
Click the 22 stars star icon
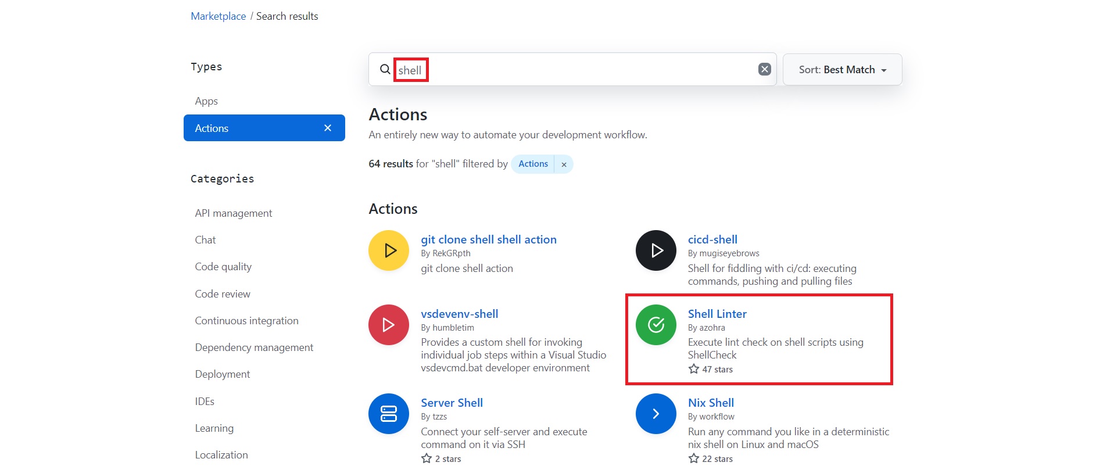tap(694, 458)
